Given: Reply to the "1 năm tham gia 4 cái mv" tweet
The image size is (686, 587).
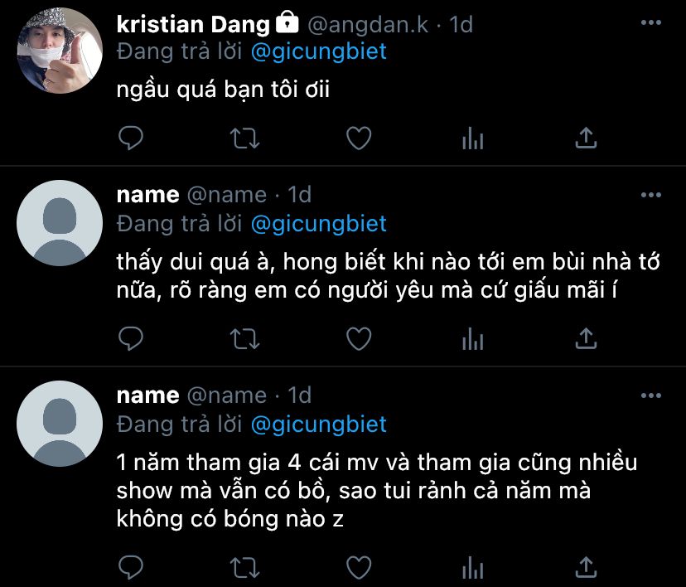Looking at the screenshot, I should [131, 566].
